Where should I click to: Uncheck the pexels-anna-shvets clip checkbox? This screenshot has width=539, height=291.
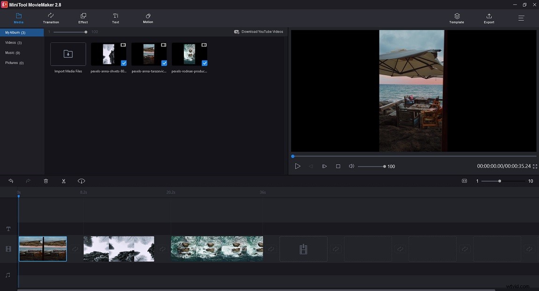pos(123,63)
